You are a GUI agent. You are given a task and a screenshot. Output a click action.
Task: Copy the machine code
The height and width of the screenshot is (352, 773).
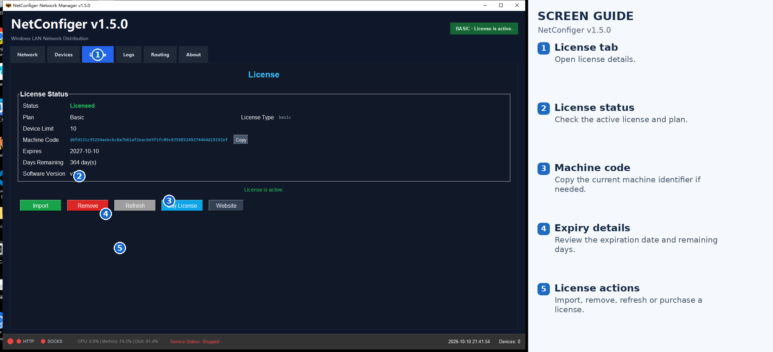(241, 140)
